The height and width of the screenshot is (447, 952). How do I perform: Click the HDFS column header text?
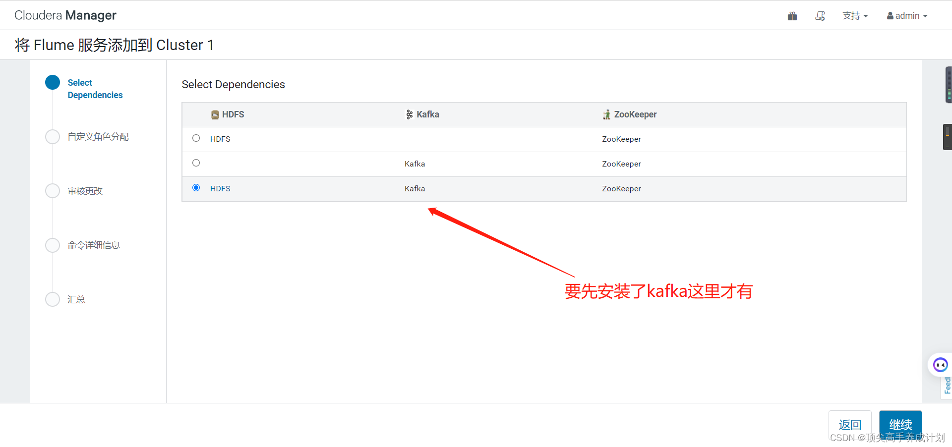click(x=233, y=114)
